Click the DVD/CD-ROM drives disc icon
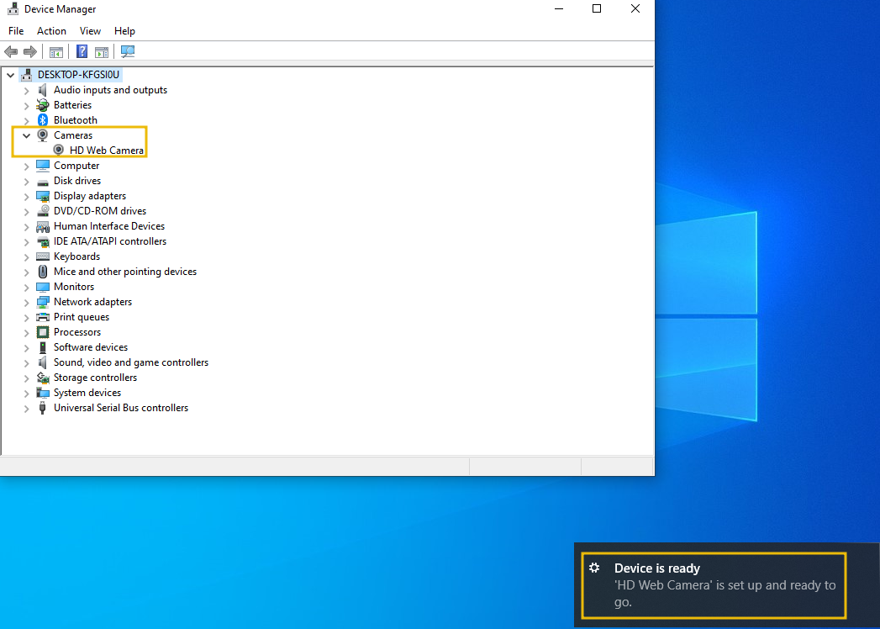880x629 pixels. [43, 211]
